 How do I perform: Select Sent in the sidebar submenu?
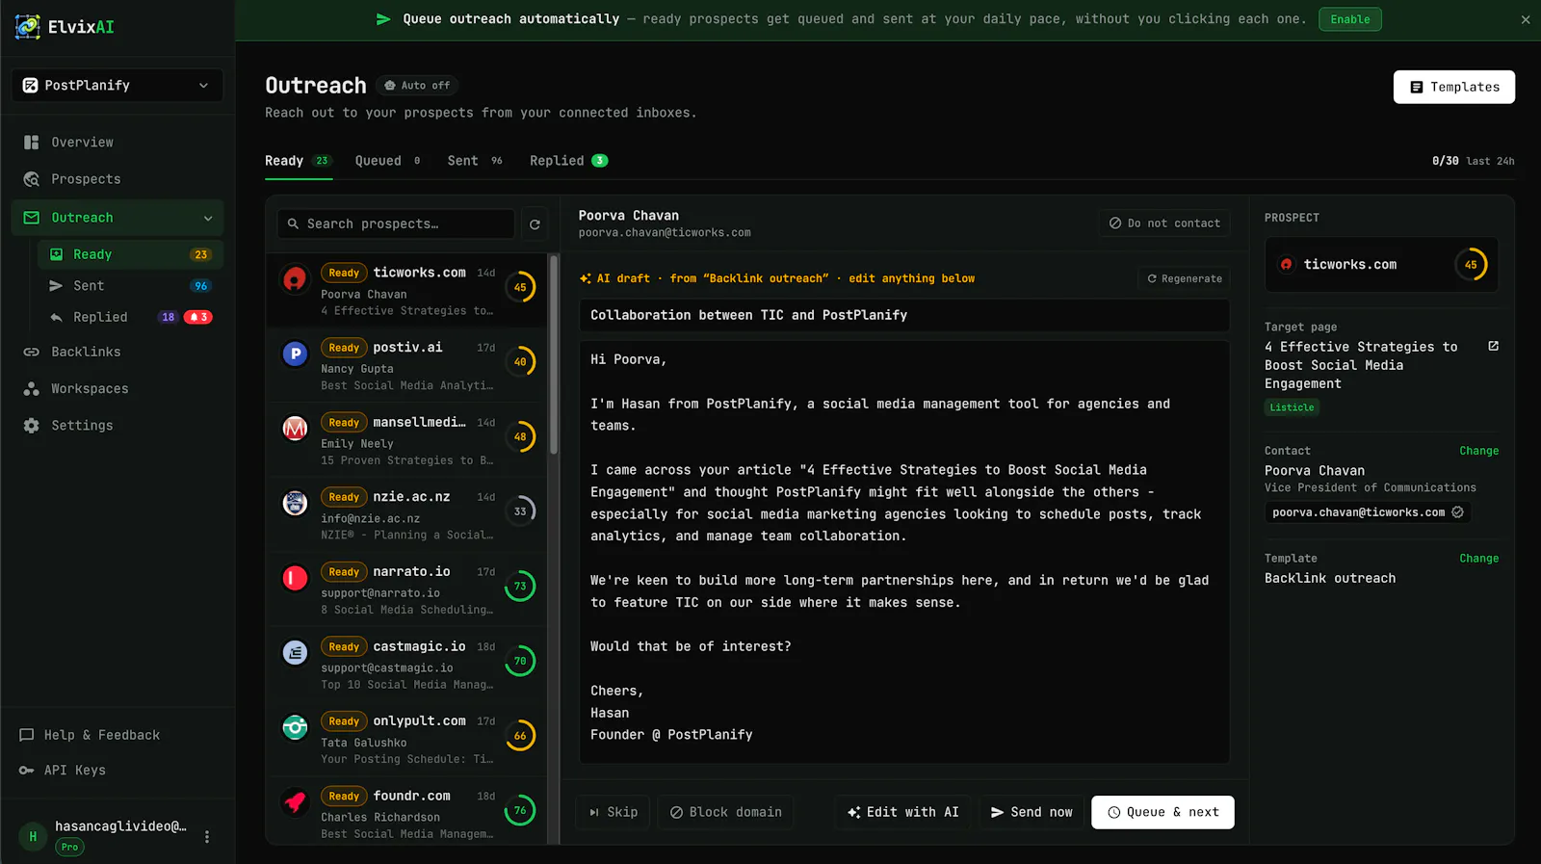(130, 286)
